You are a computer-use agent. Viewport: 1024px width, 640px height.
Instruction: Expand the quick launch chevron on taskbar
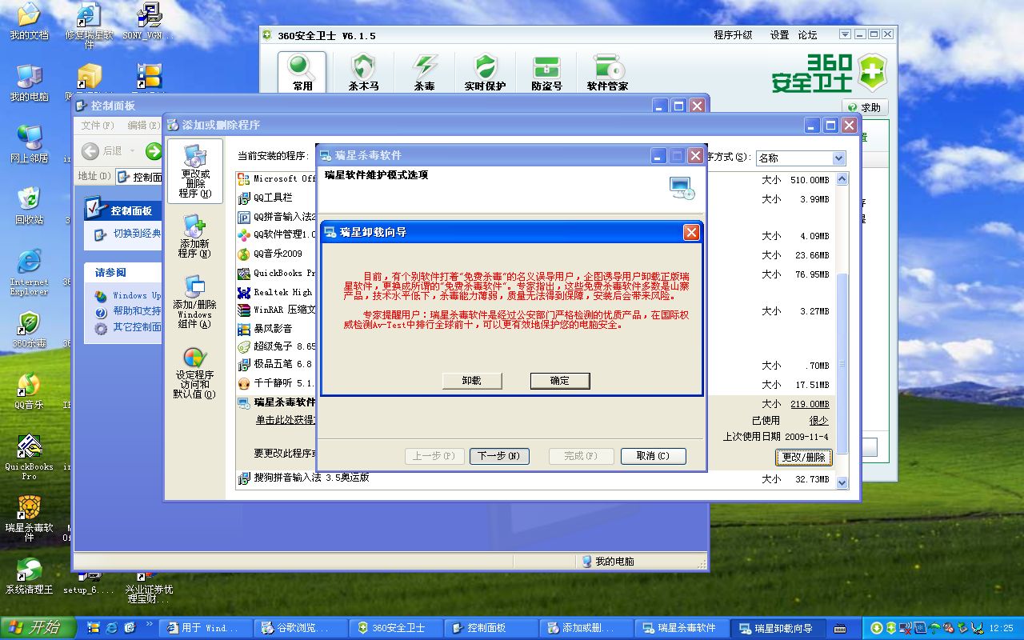[150, 625]
